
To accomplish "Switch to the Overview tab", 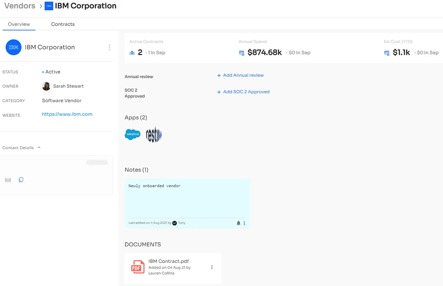I will pyautogui.click(x=19, y=24).
